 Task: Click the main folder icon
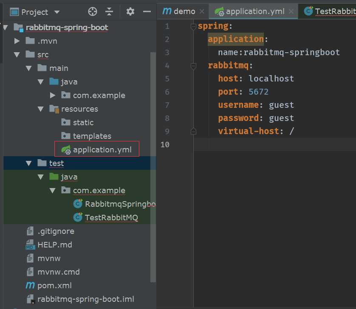[42, 68]
